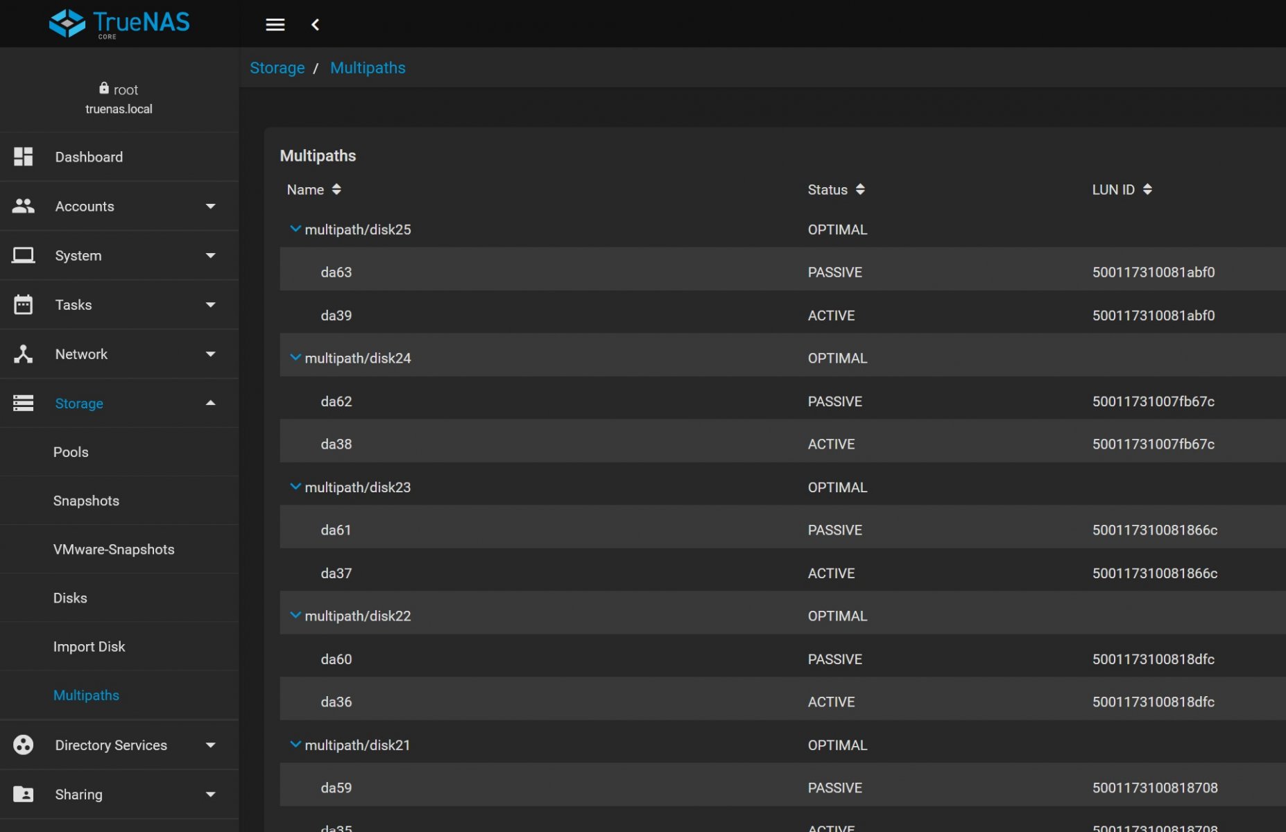Click the Storage breadcrumb link

pyautogui.click(x=277, y=68)
